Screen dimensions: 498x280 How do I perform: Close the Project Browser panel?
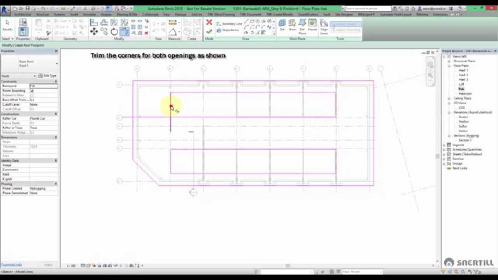pos(495,51)
